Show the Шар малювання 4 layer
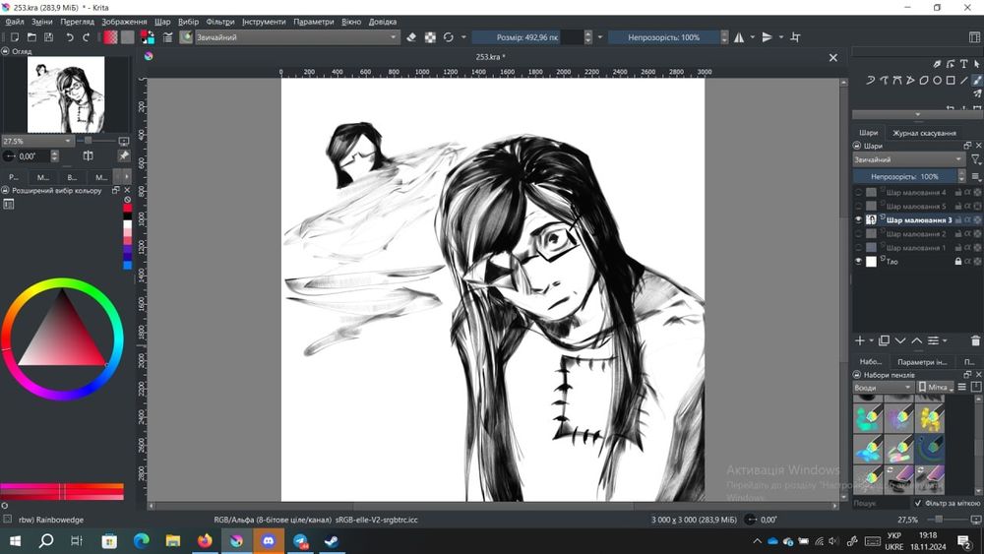Screen dimensions: 984x554 click(858, 192)
